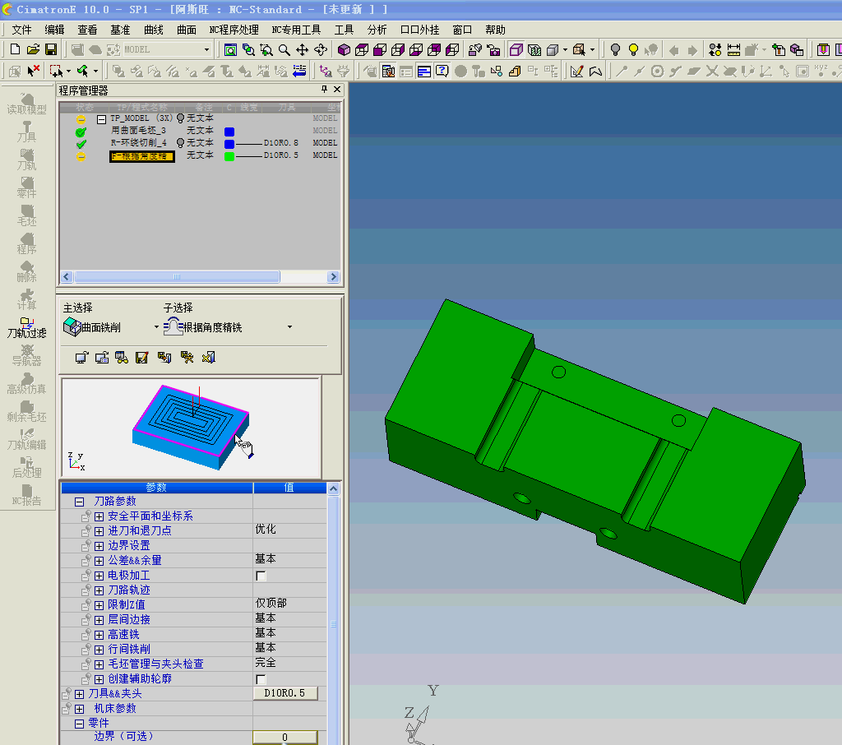Expand the 限制Z值 parameters
Viewport: 842px width, 745px height.
99,605
